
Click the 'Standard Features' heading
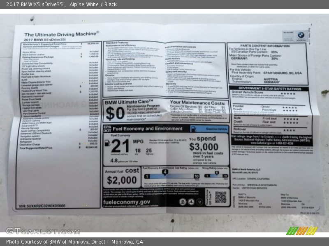click(x=117, y=43)
